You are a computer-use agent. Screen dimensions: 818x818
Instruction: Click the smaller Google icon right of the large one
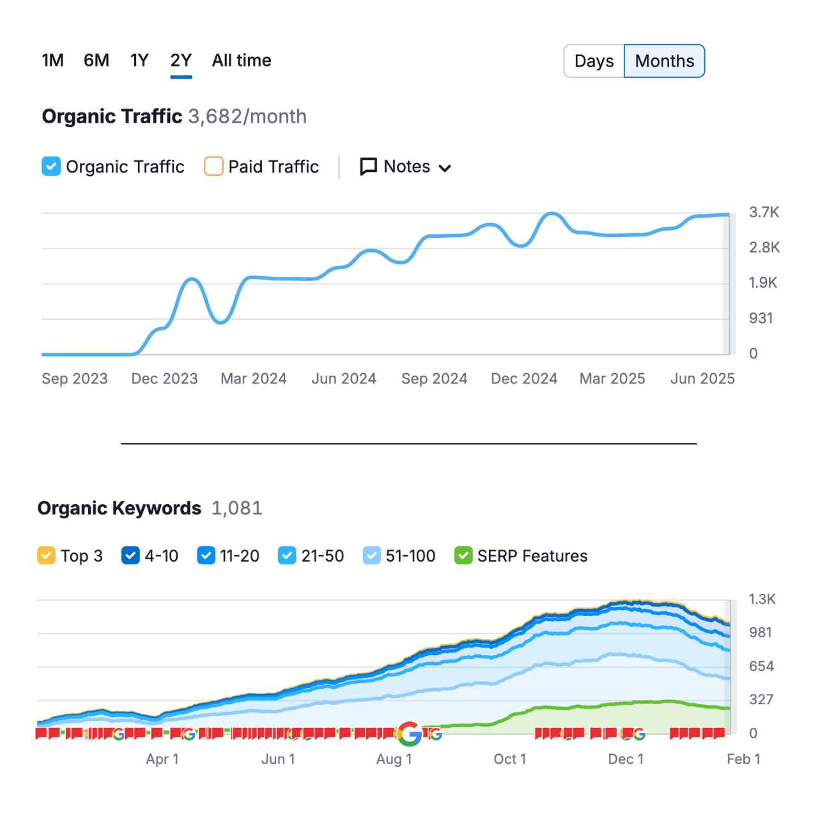[x=435, y=735]
